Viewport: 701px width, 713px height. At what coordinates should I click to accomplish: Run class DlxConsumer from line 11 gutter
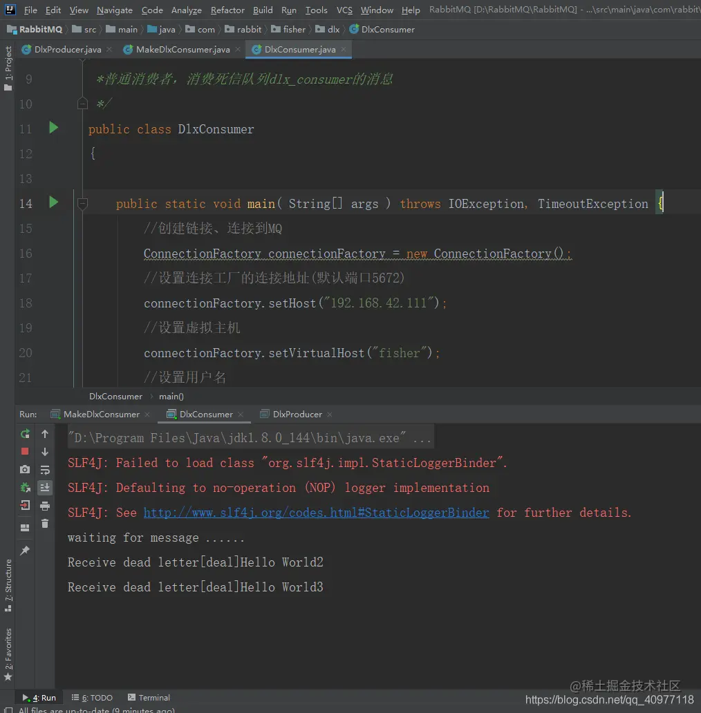point(53,128)
